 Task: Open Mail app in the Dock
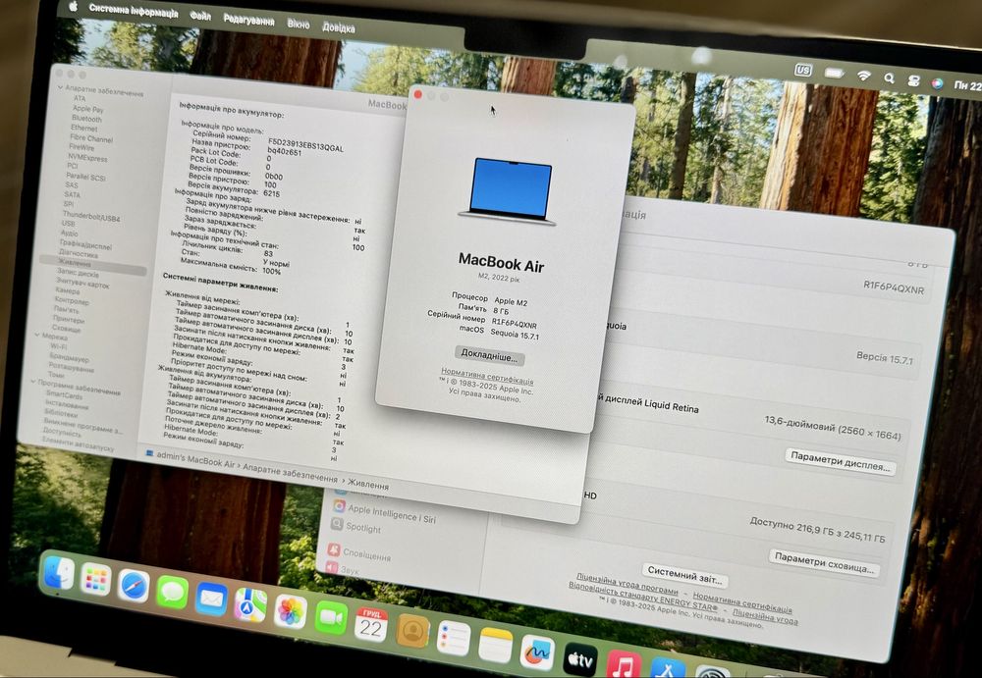pos(212,600)
